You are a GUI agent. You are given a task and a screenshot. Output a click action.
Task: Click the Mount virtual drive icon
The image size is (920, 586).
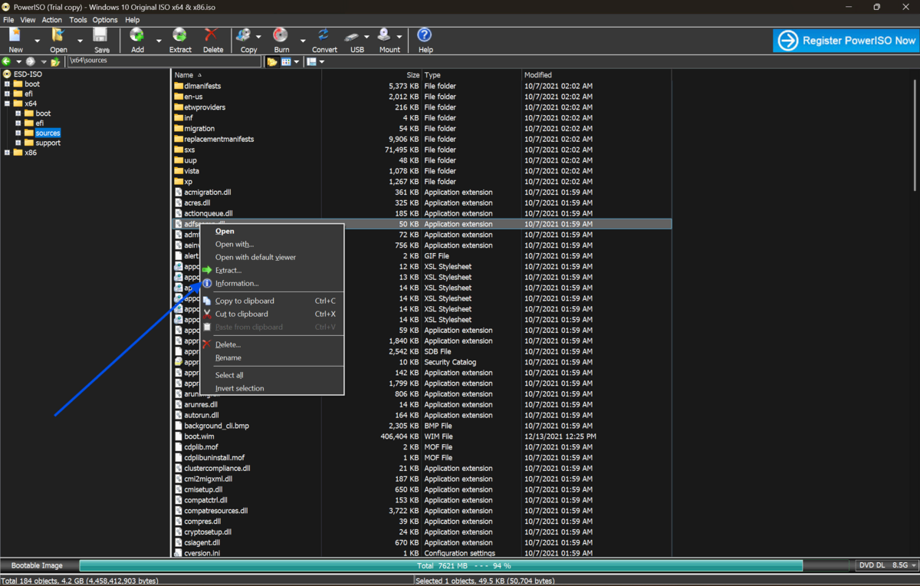pyautogui.click(x=385, y=35)
